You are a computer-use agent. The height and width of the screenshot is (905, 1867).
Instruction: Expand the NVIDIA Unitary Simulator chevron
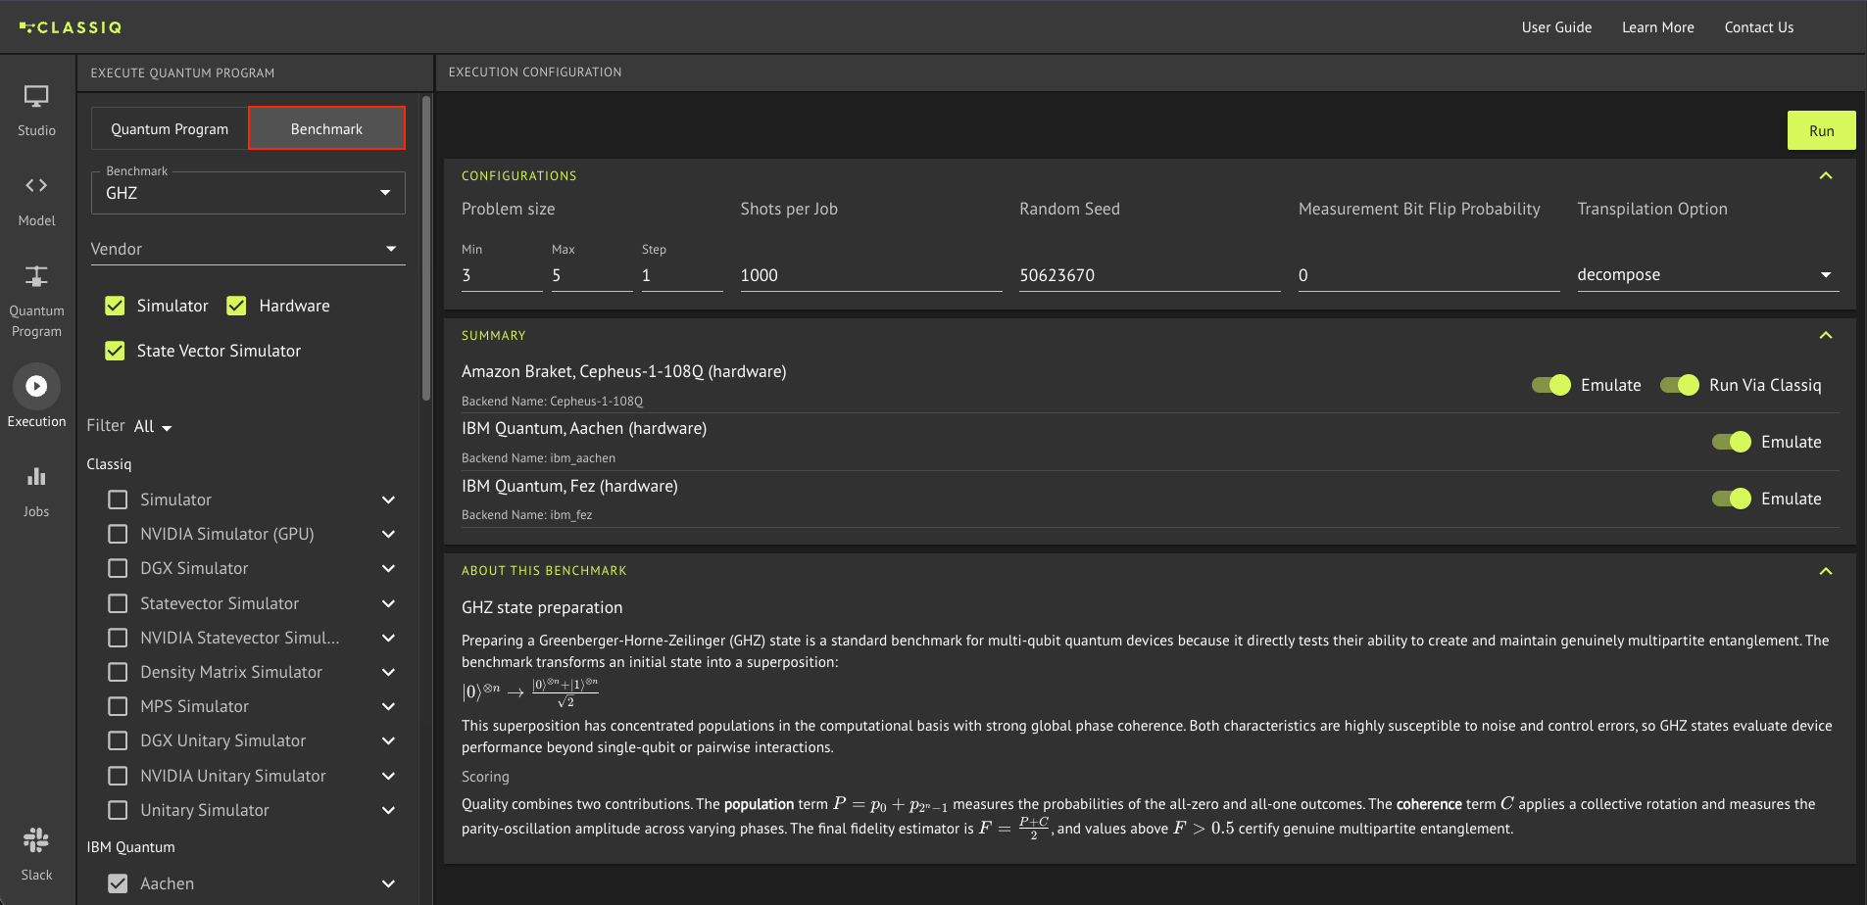tap(388, 776)
